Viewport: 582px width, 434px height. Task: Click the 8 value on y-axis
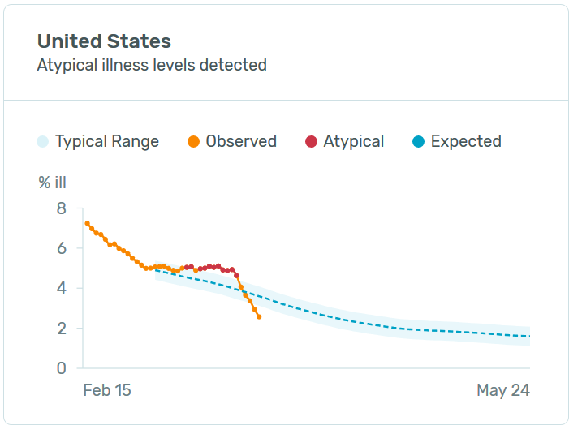(x=61, y=208)
